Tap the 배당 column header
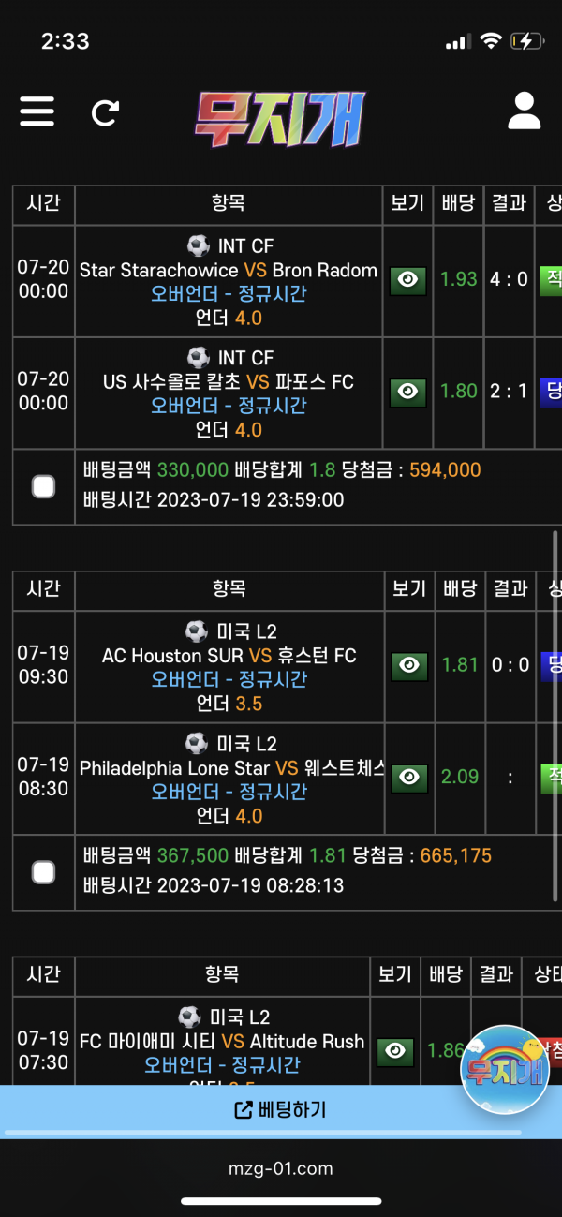Viewport: 562px width, 1217px height. pyautogui.click(x=459, y=203)
